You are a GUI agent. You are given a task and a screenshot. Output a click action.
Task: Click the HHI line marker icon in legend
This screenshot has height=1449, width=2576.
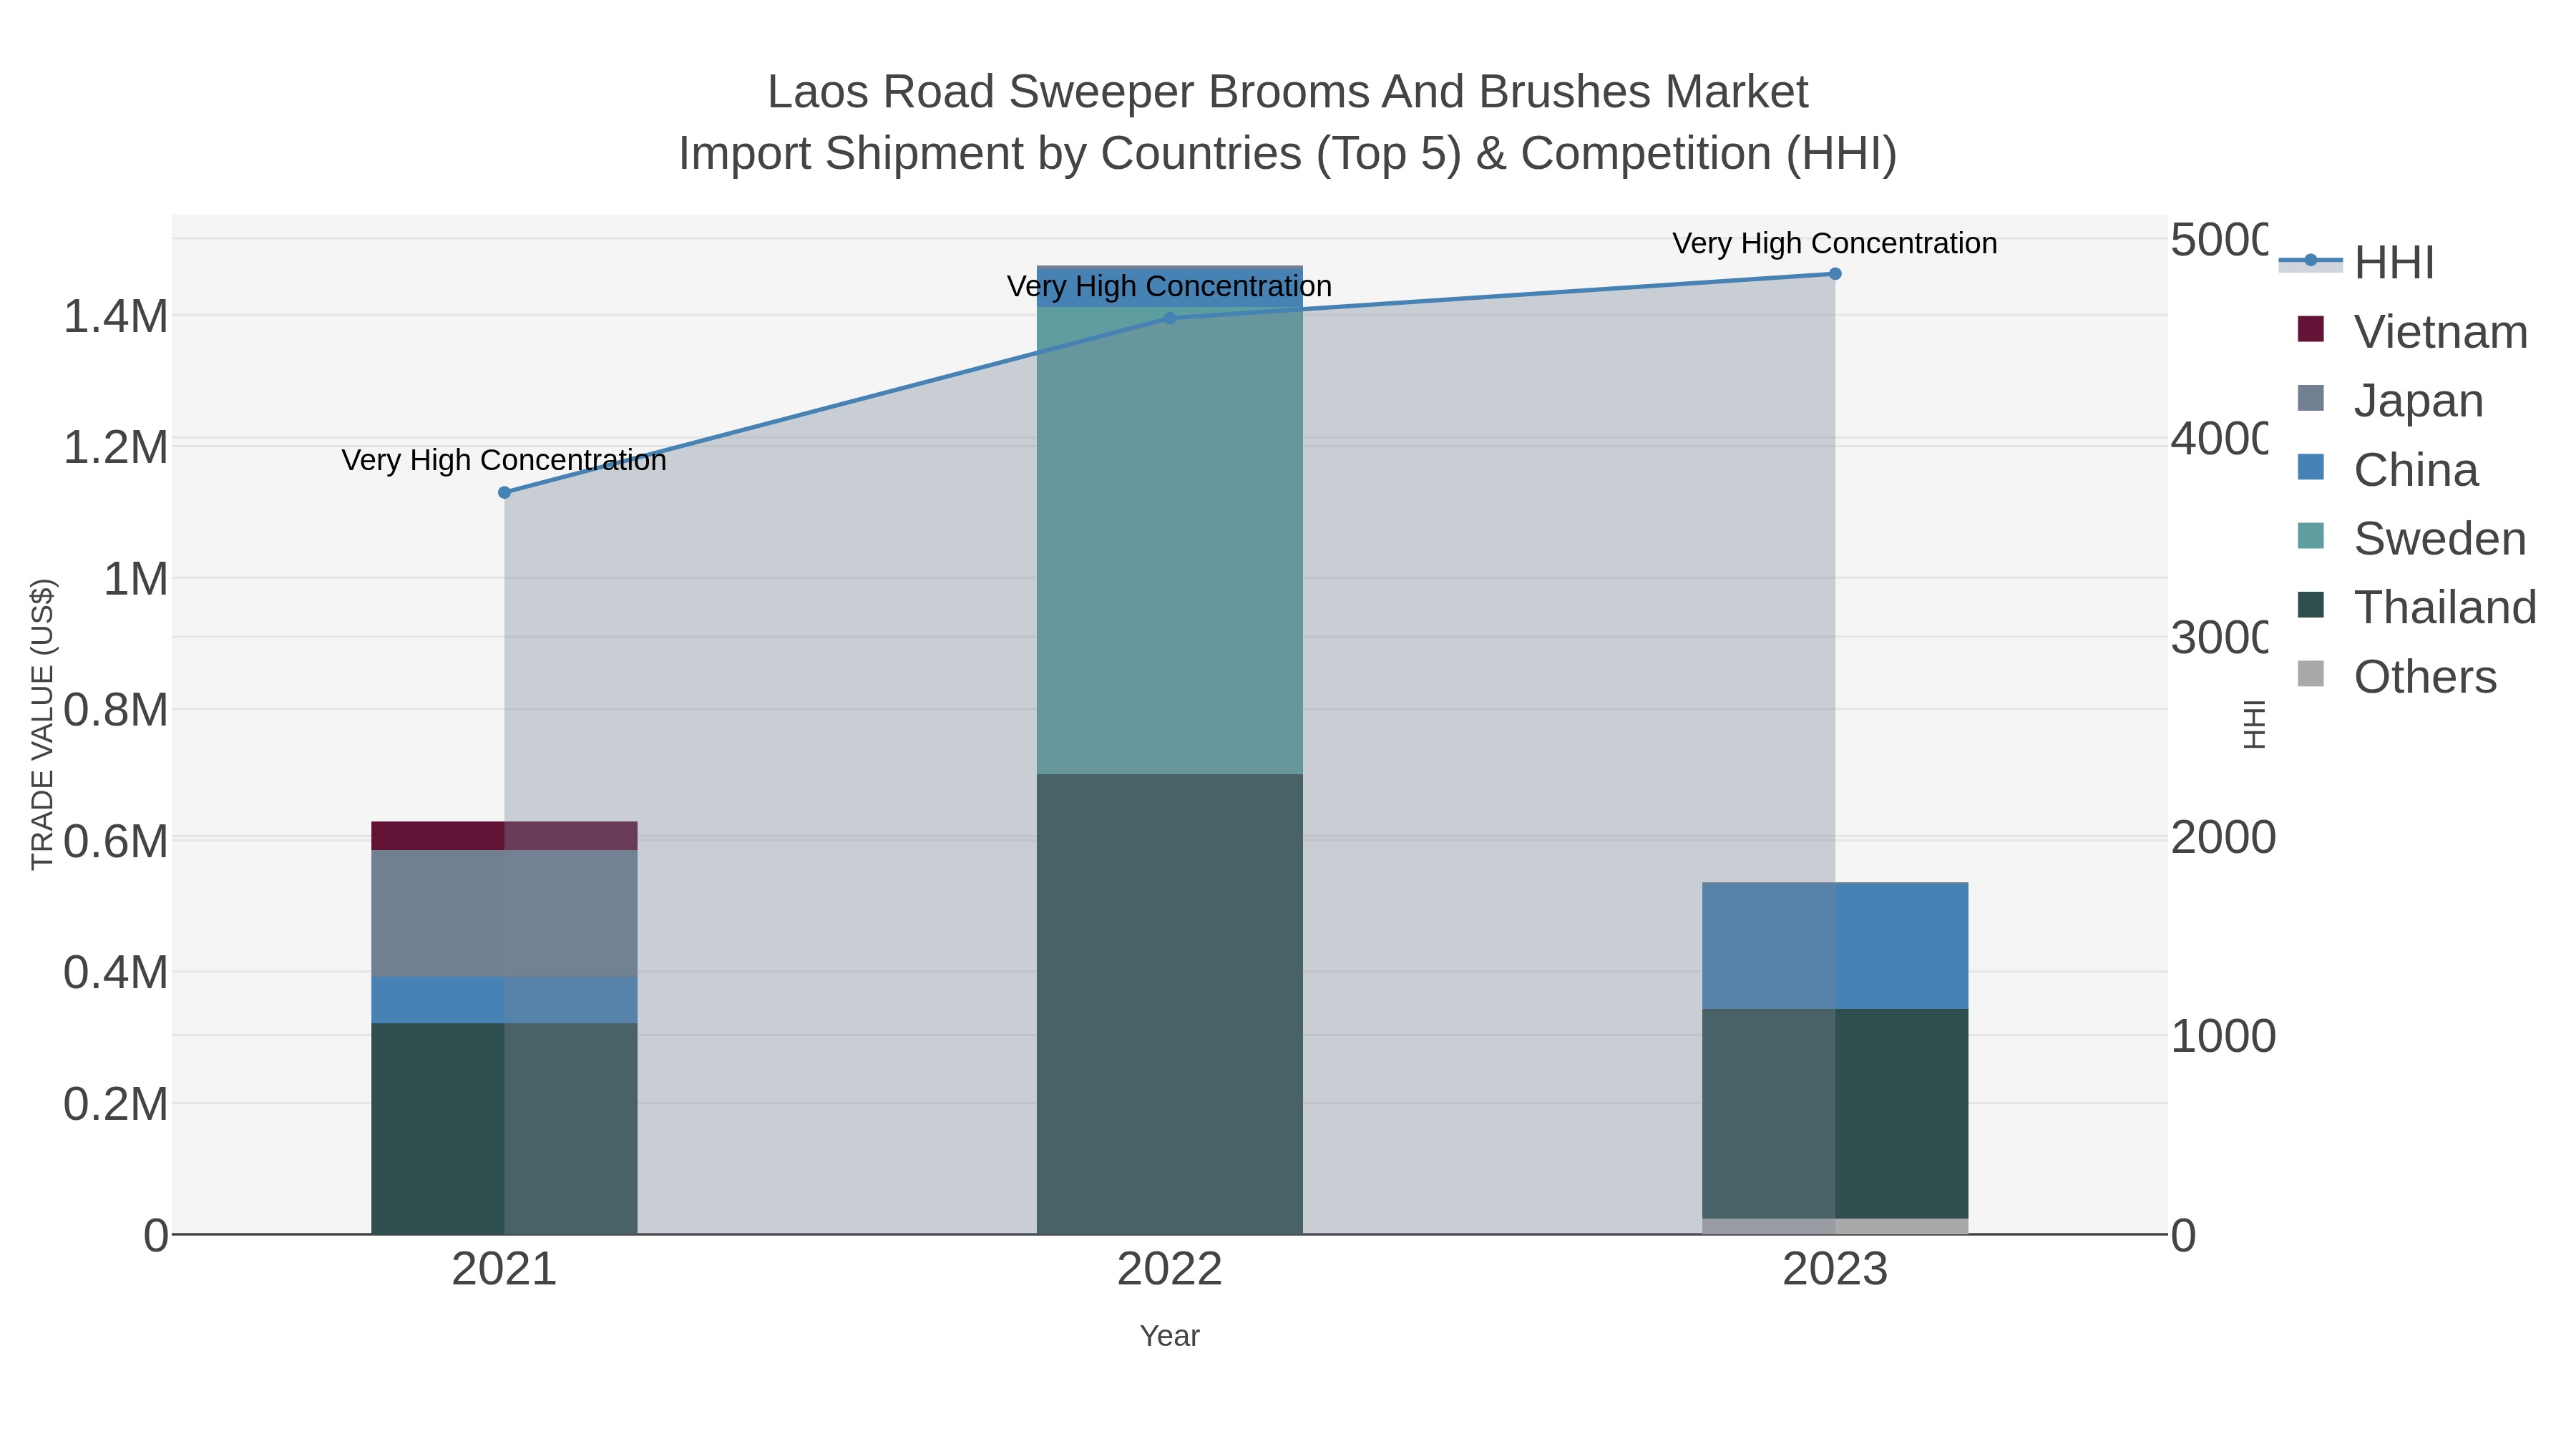[2310, 261]
